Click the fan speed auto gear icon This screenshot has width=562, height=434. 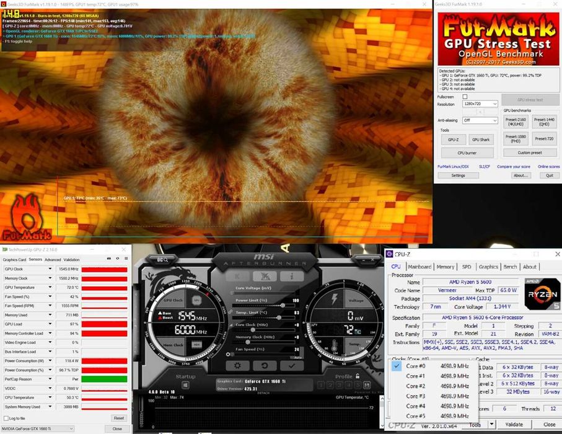[x=227, y=355]
